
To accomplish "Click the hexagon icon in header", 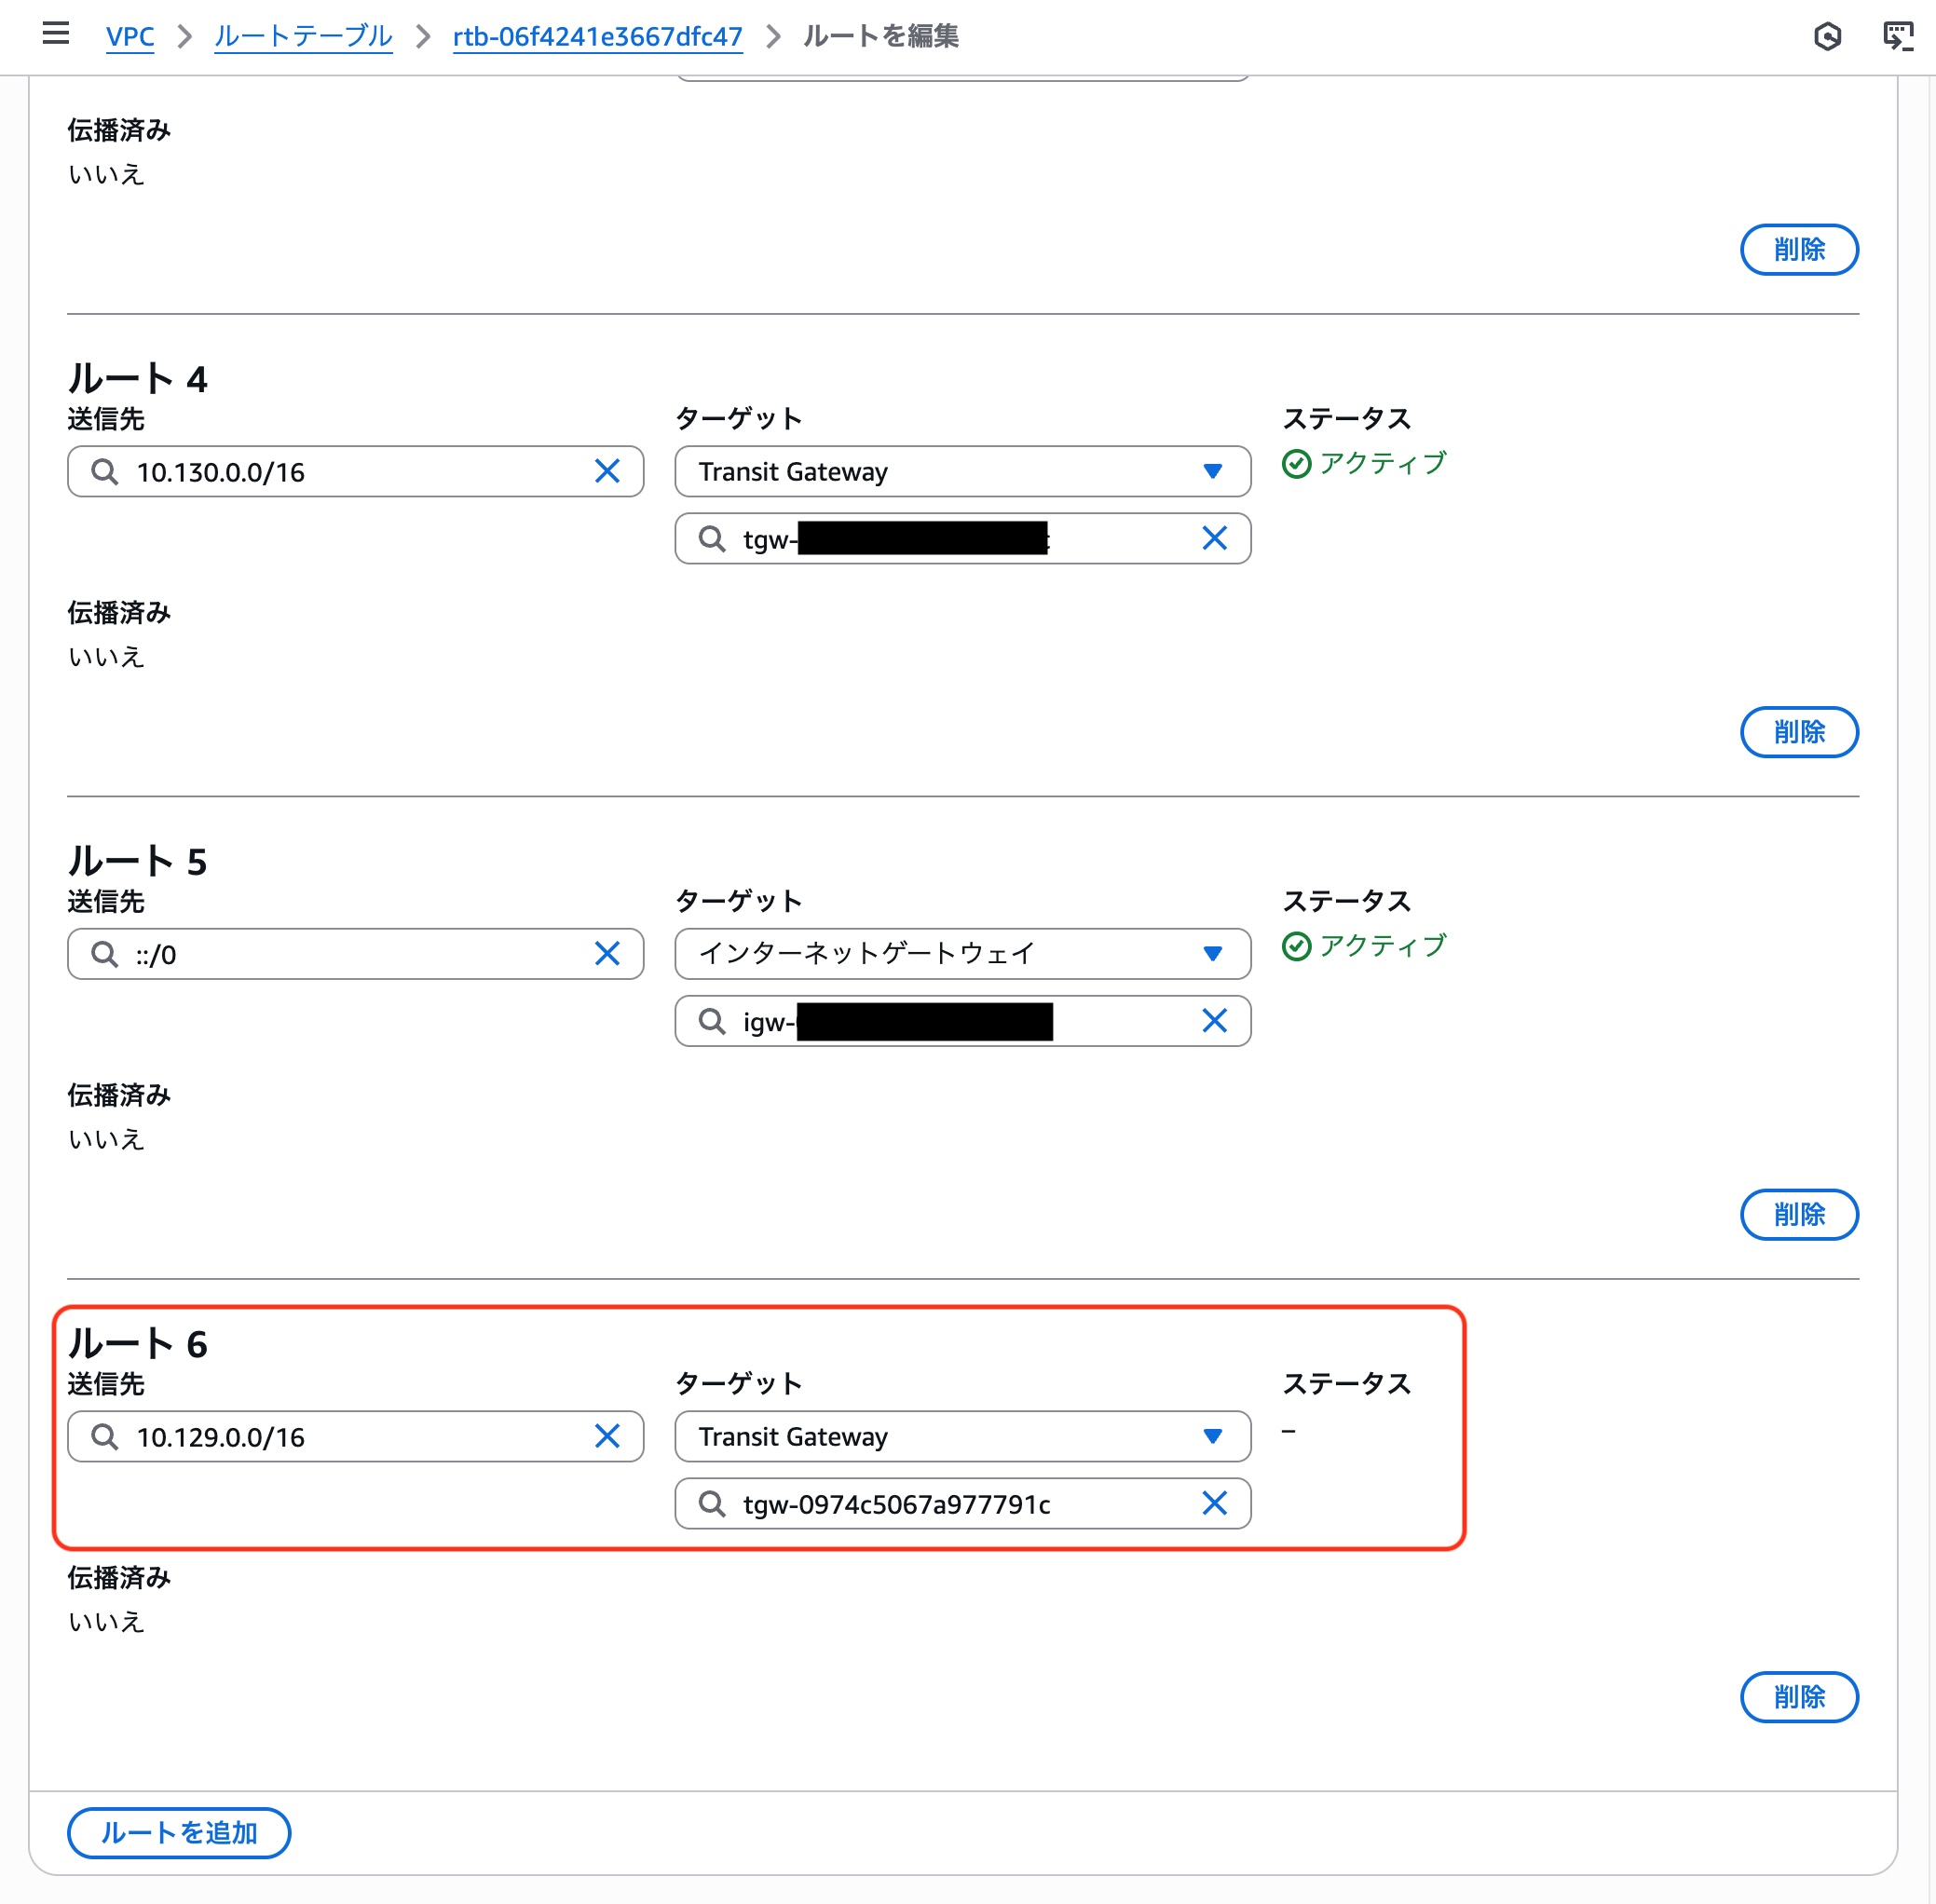I will click(1827, 36).
